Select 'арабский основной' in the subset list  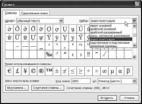[103, 29]
